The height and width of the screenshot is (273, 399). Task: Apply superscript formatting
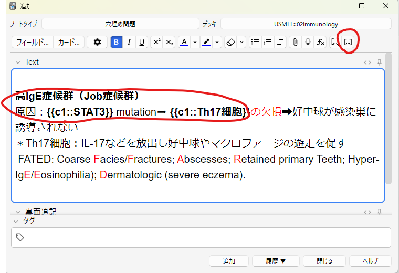157,42
